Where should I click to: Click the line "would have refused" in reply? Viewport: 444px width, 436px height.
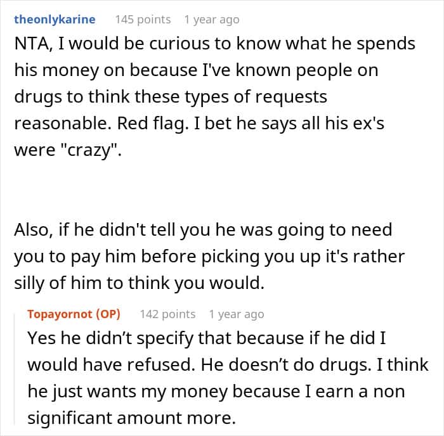click(228, 364)
